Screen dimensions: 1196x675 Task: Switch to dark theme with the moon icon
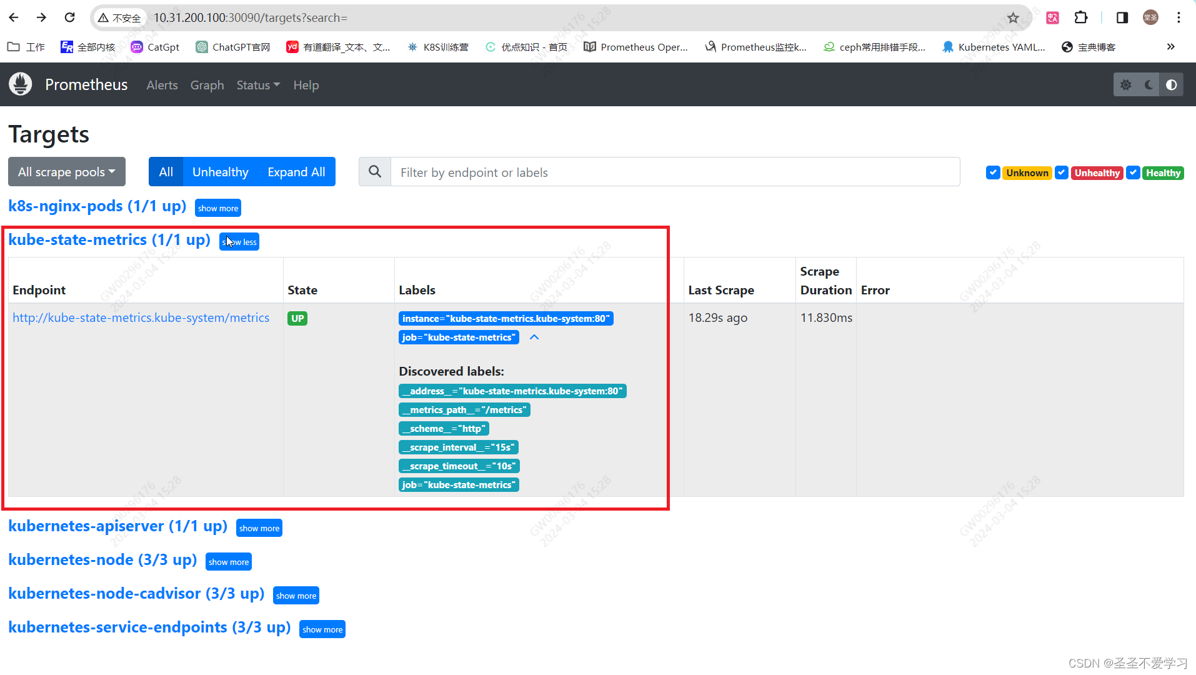click(x=1149, y=84)
